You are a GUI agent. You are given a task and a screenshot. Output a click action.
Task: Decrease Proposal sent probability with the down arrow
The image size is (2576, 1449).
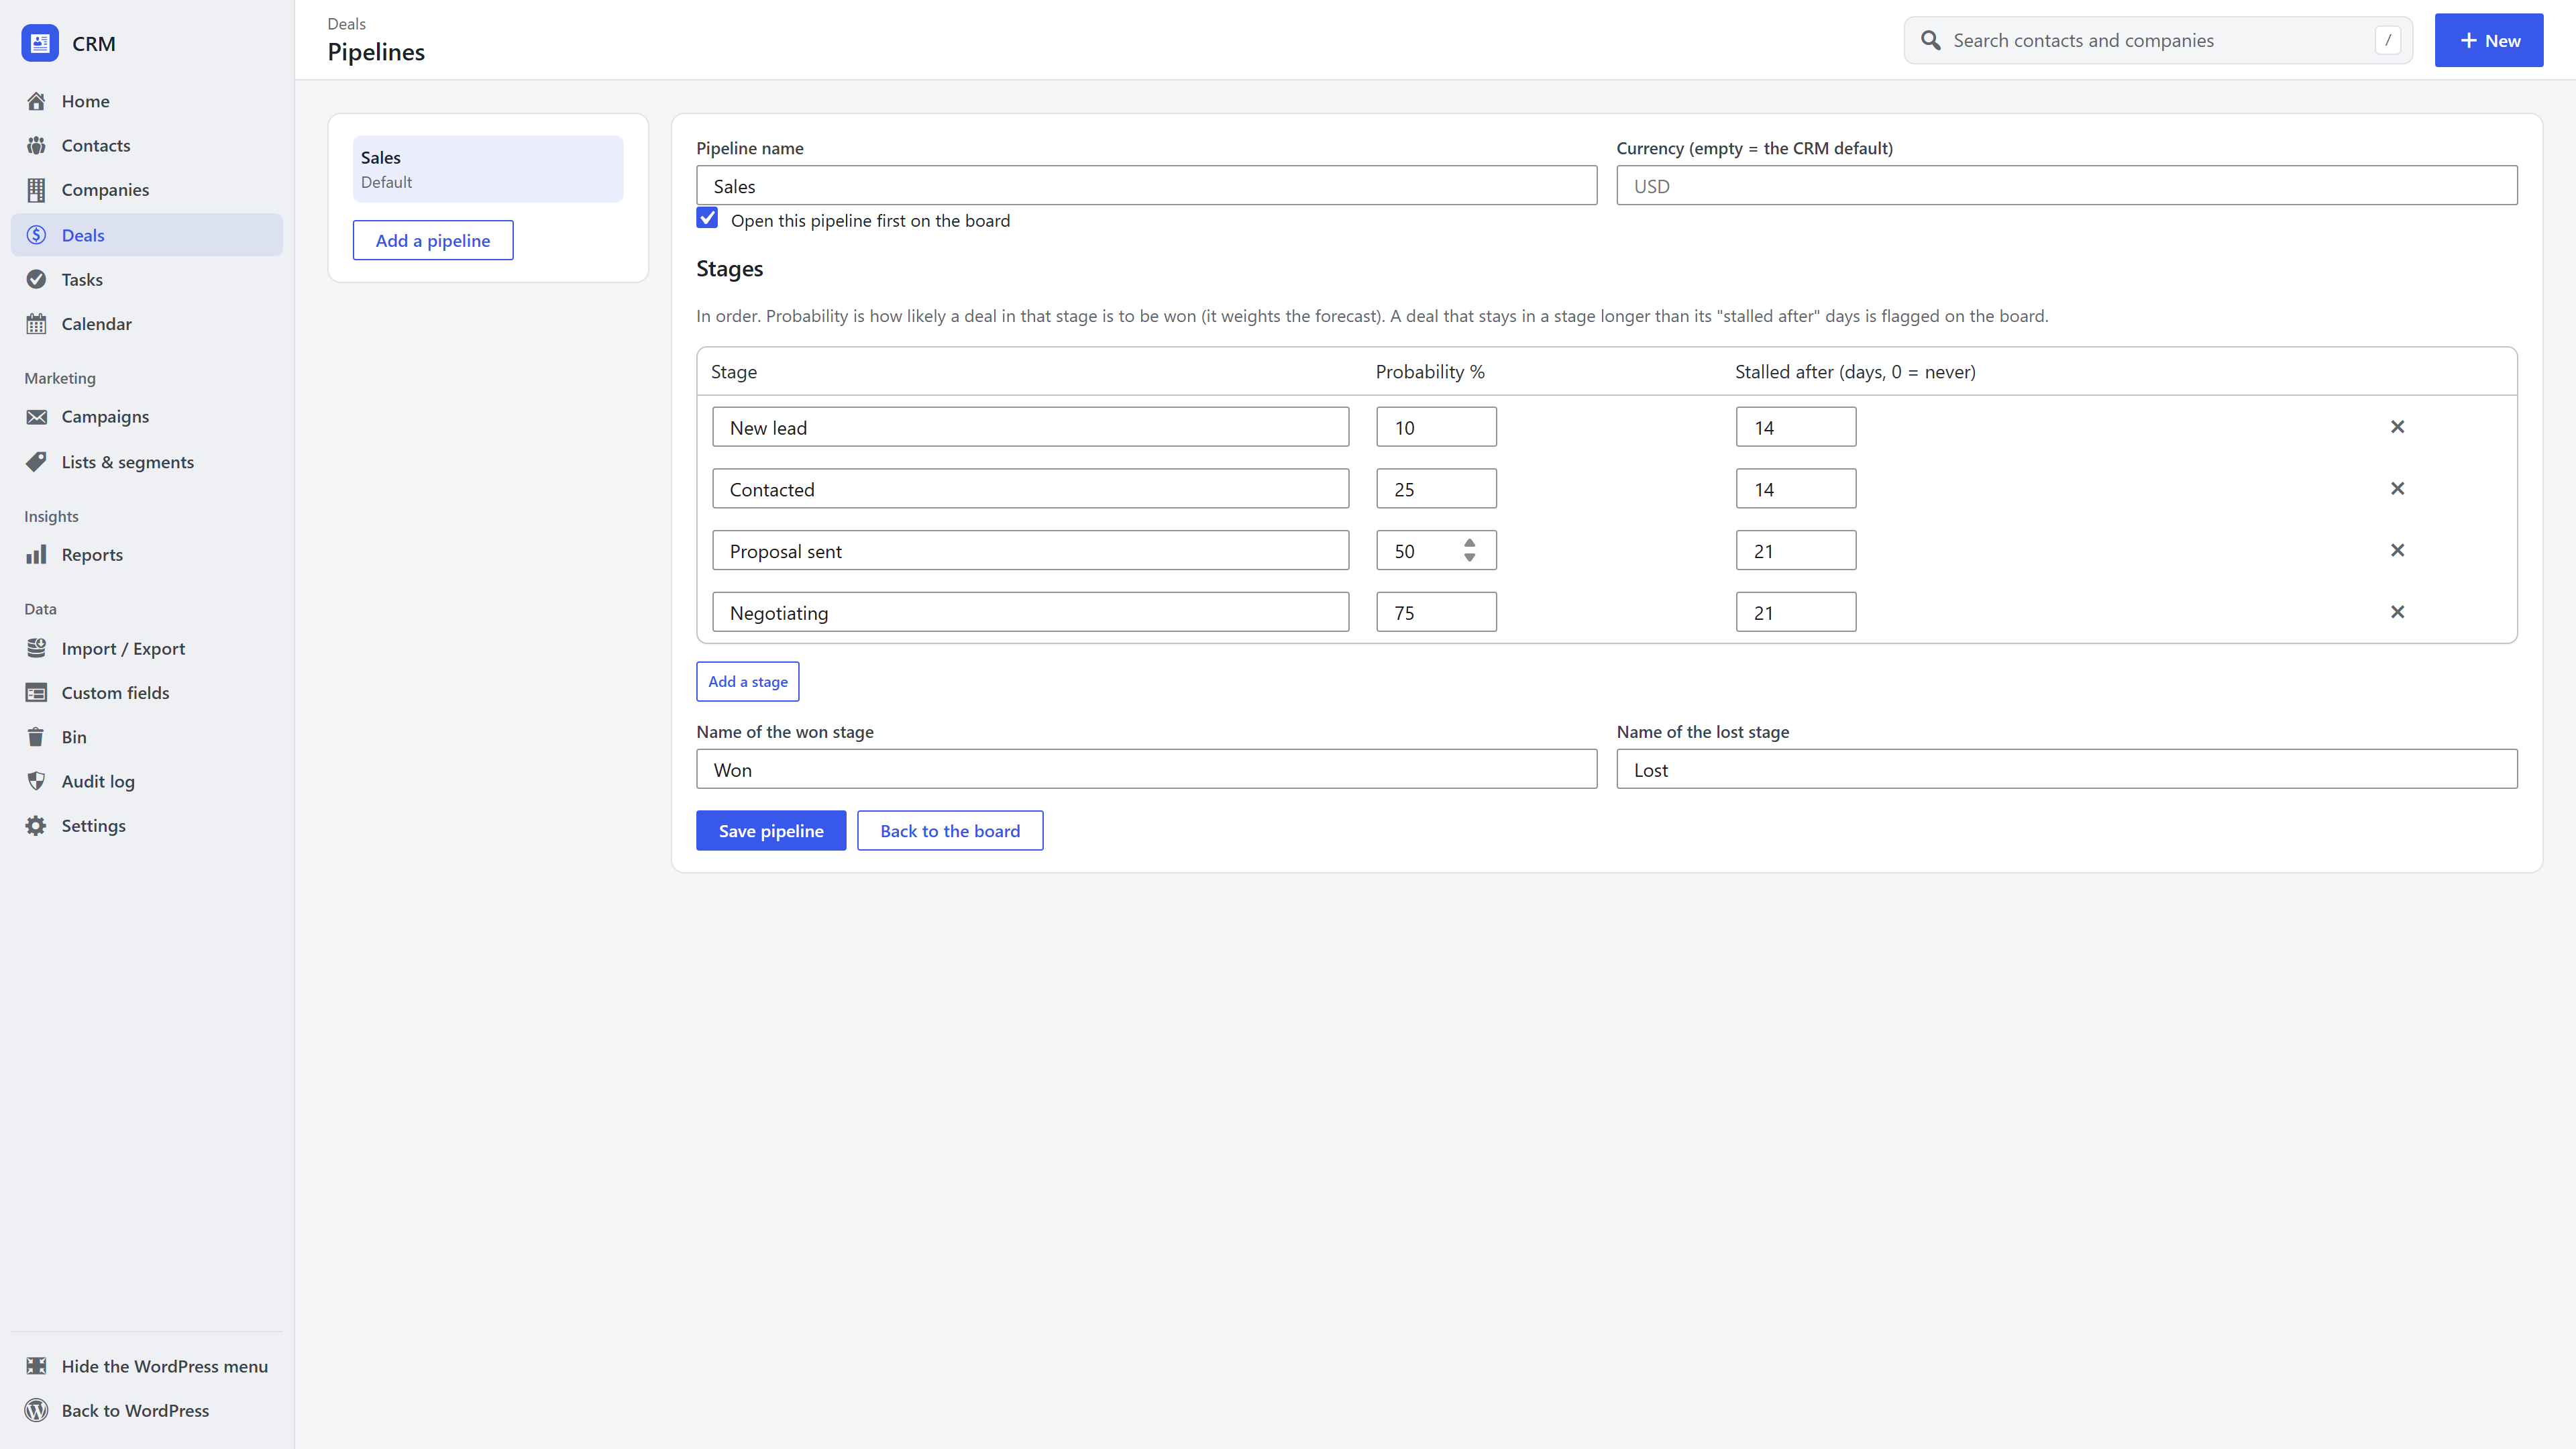click(1469, 558)
